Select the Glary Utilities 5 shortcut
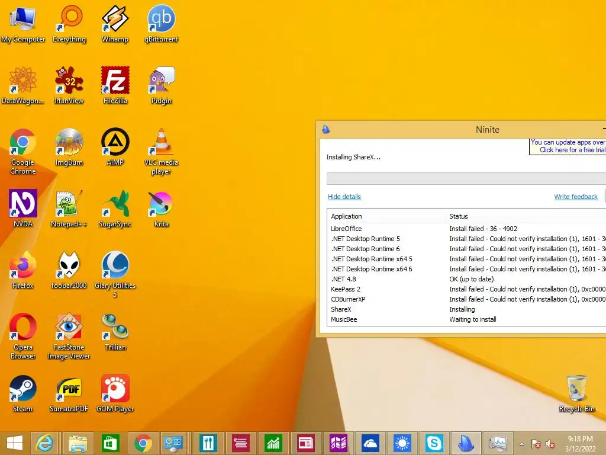 (x=115, y=275)
